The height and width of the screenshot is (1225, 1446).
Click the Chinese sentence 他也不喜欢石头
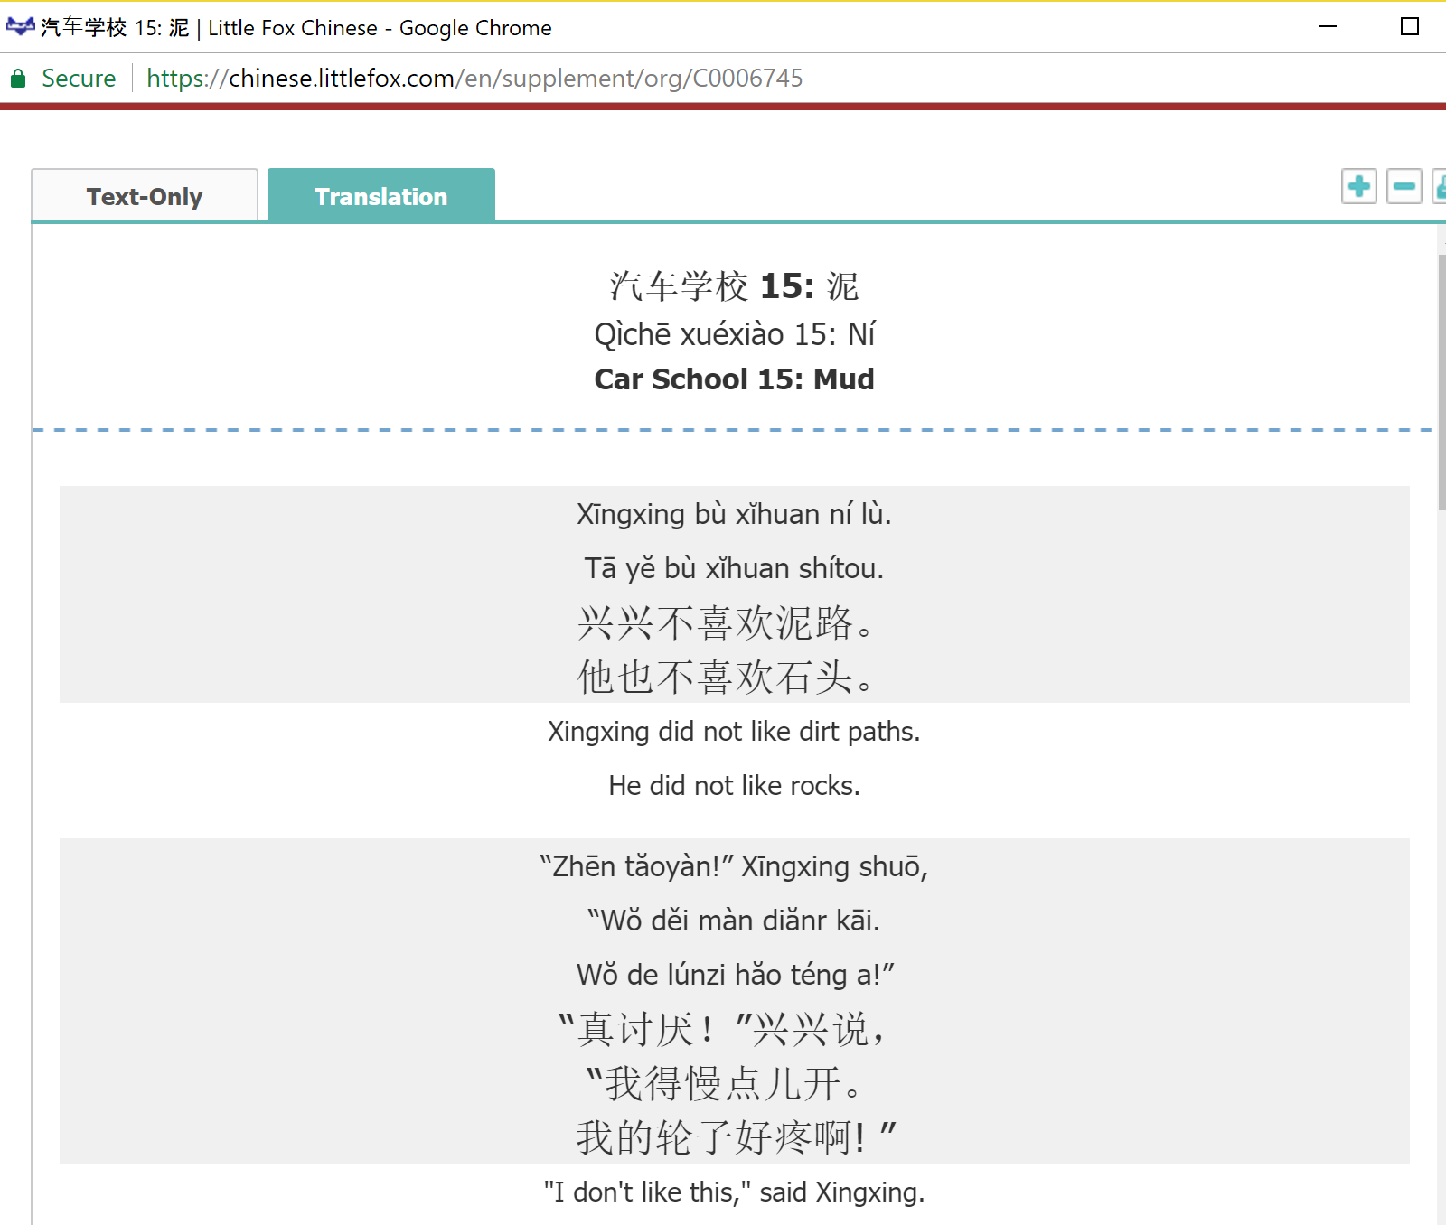point(726,677)
